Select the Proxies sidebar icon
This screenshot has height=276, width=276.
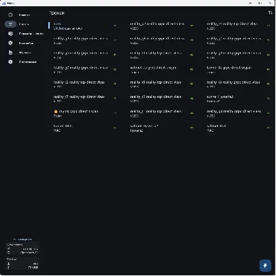[x=10, y=24]
